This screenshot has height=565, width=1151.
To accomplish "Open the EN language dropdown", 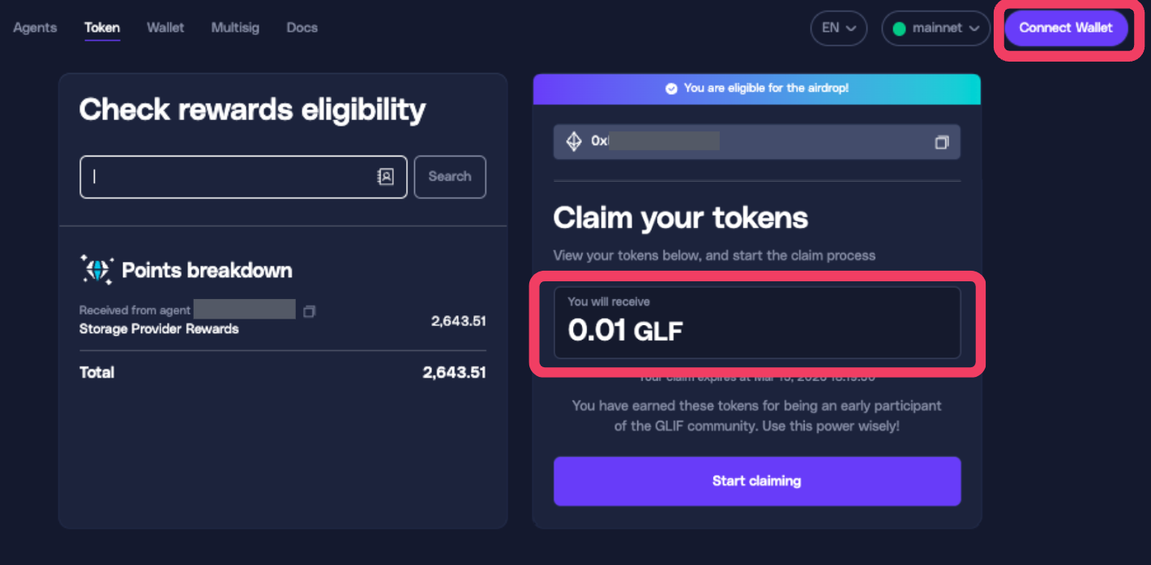I will 838,28.
